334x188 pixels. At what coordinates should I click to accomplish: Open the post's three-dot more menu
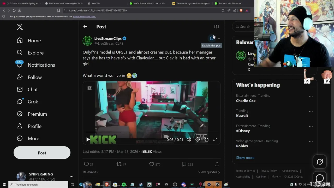[x=218, y=38]
